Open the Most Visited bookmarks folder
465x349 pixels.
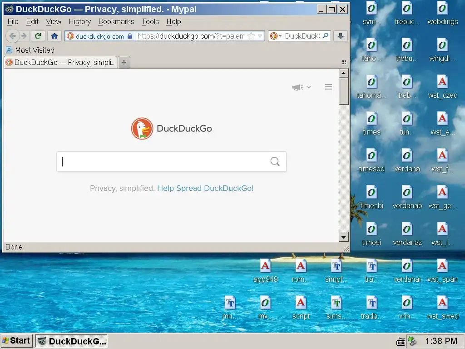pos(30,50)
